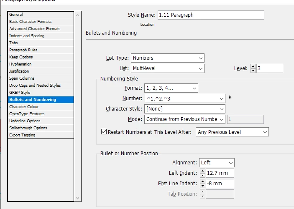294x209 pixels.
Task: Select Bullets and Numbering category
Action: click(x=41, y=100)
